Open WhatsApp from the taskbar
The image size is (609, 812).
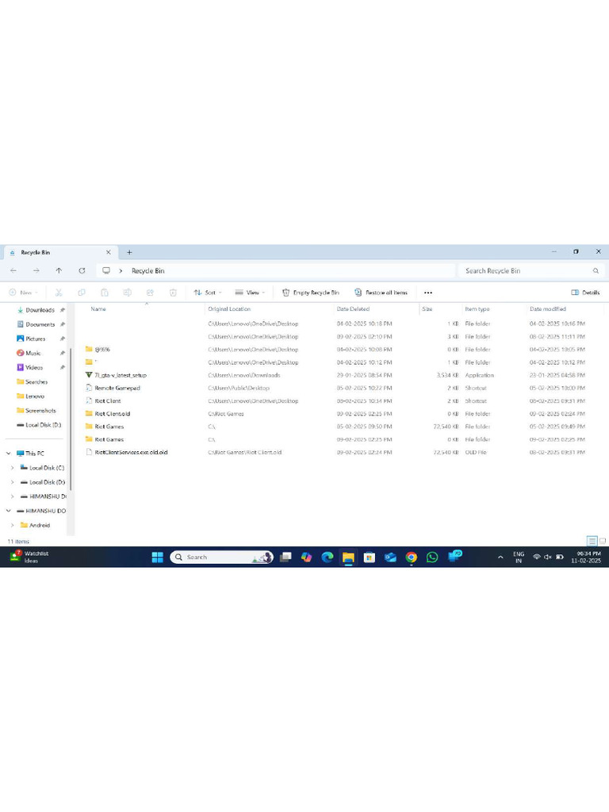click(432, 557)
